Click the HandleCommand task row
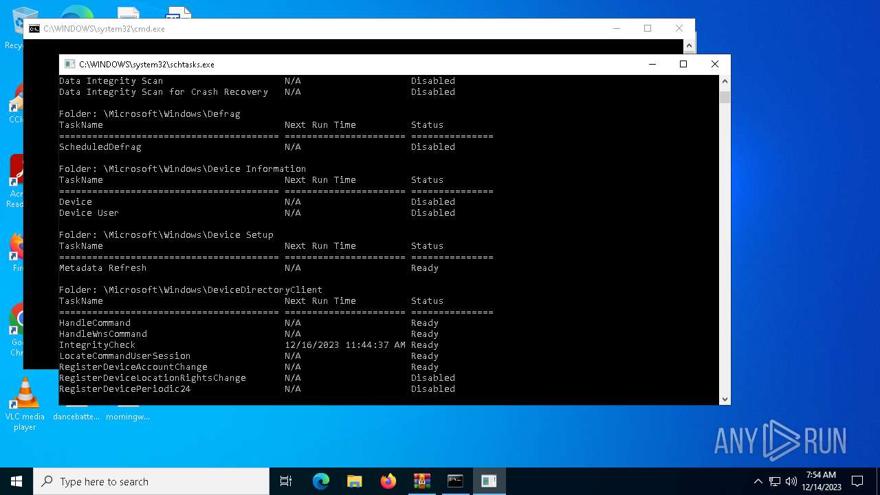The image size is (880, 495). coord(249,322)
